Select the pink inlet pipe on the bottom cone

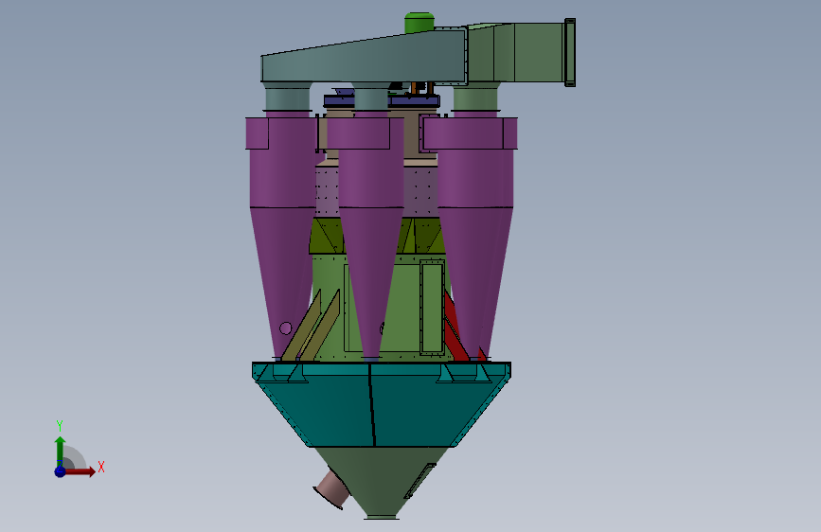[333, 489]
